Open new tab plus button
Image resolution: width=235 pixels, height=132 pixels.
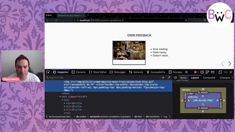pos(88,15)
